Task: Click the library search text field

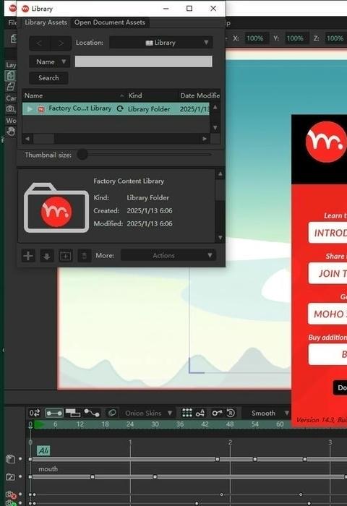Action: (144, 61)
